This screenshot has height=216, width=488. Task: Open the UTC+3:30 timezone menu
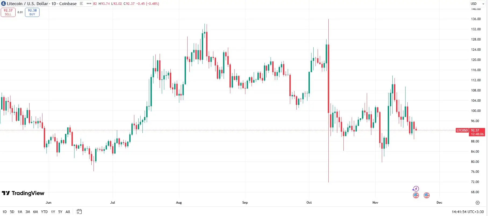click(468, 212)
